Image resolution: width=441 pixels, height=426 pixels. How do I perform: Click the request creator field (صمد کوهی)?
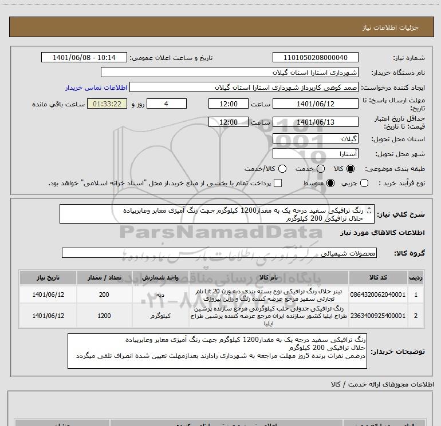(244, 87)
